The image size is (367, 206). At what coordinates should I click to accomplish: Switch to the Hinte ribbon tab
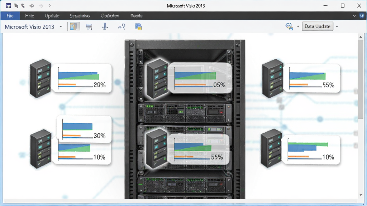point(29,16)
